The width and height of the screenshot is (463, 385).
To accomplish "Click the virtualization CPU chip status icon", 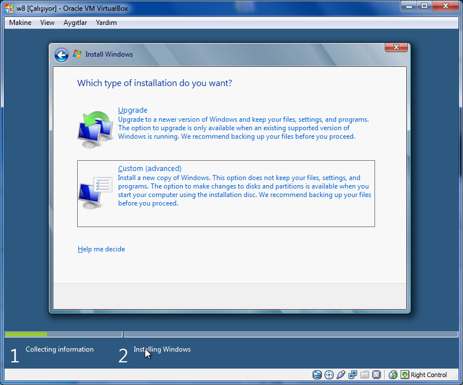I will coord(377,375).
